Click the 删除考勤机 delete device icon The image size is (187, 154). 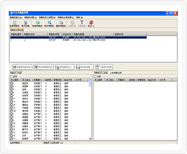point(61,24)
